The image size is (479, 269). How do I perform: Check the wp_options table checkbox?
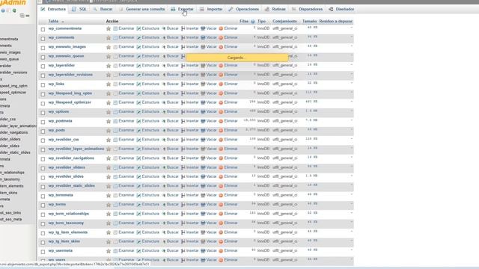coord(43,113)
